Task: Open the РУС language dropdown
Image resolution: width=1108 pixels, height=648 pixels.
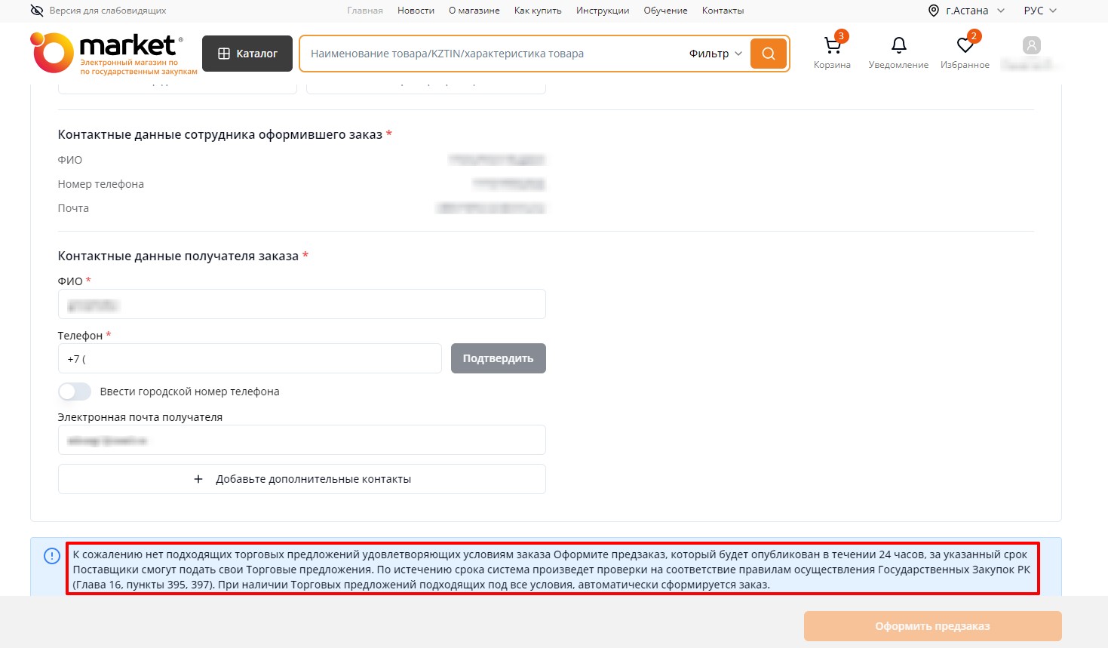Action: tap(1039, 11)
